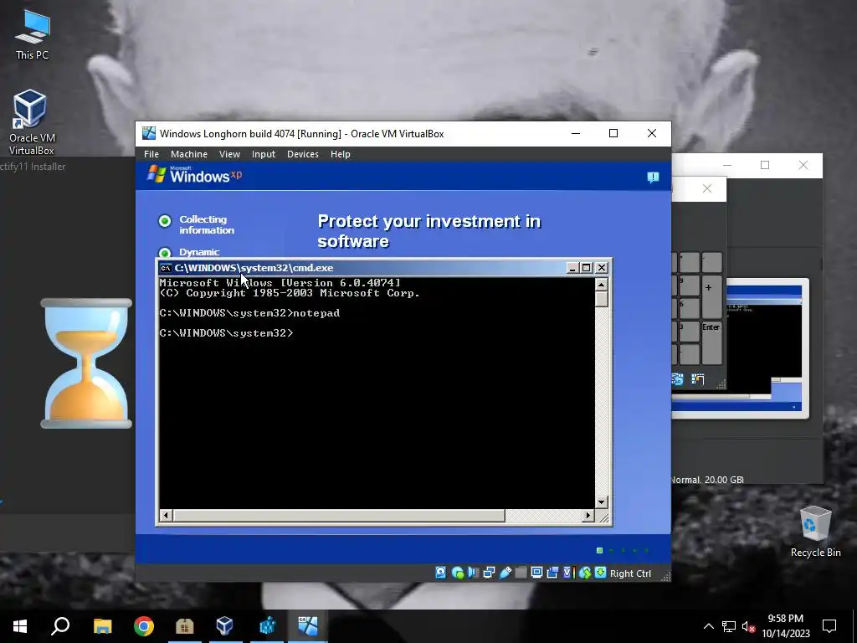Click the plus key on soft keyboard numpad

(x=711, y=297)
